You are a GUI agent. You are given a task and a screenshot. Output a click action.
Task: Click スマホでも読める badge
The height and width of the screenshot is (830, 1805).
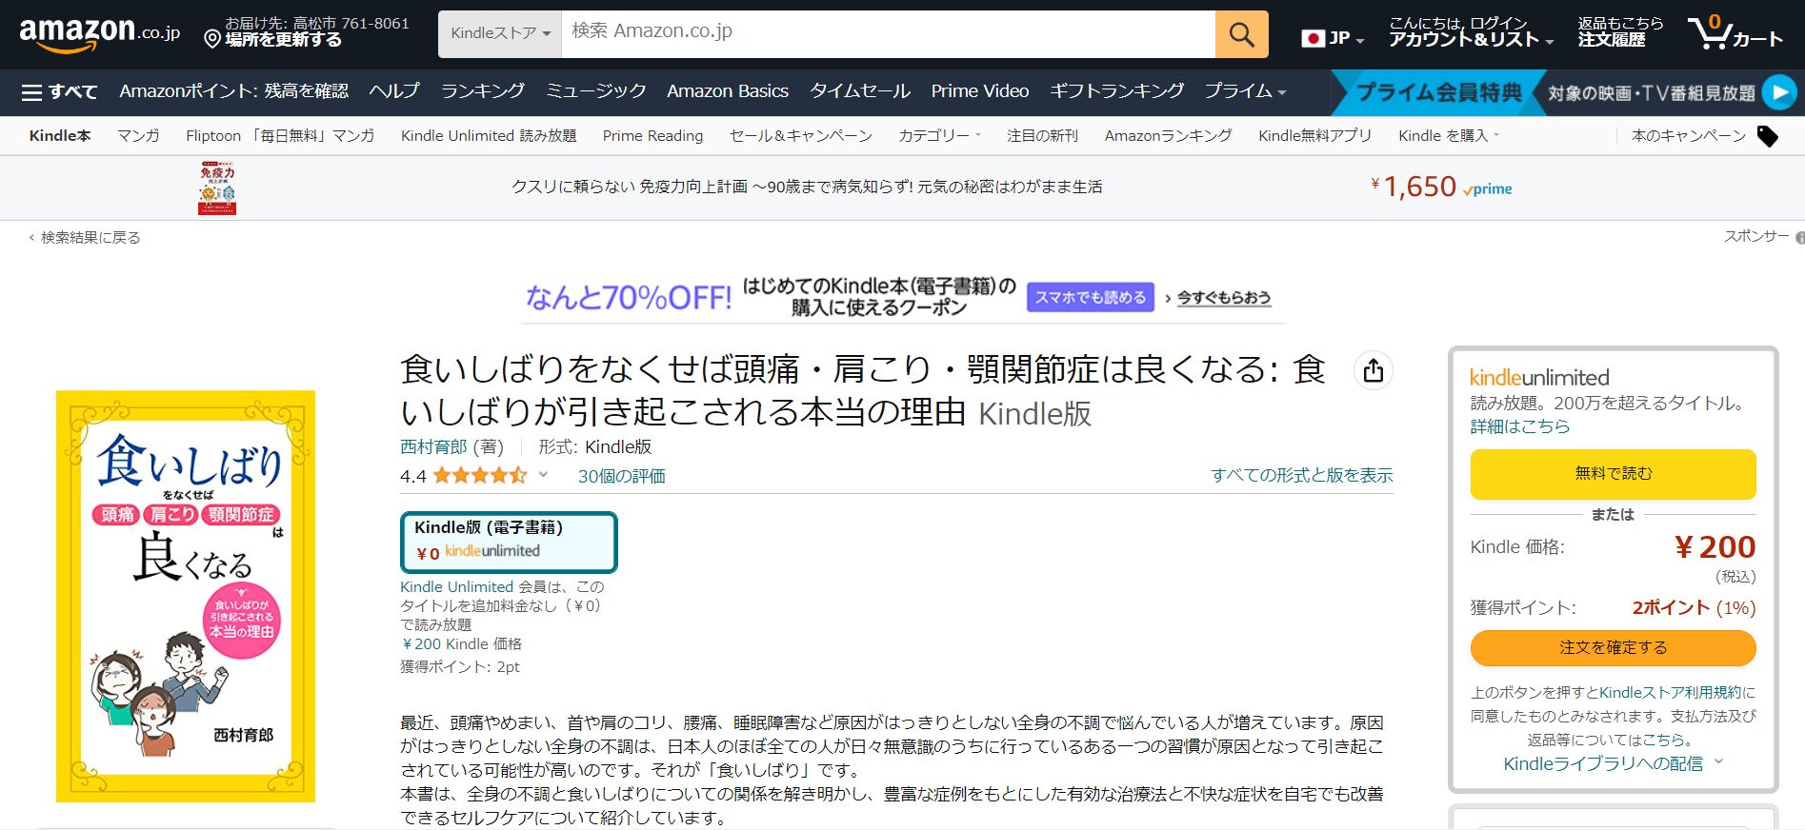1091,297
